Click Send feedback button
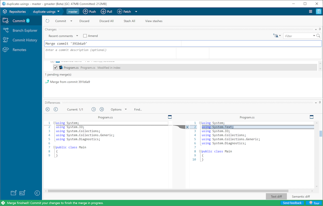 (x=292, y=203)
